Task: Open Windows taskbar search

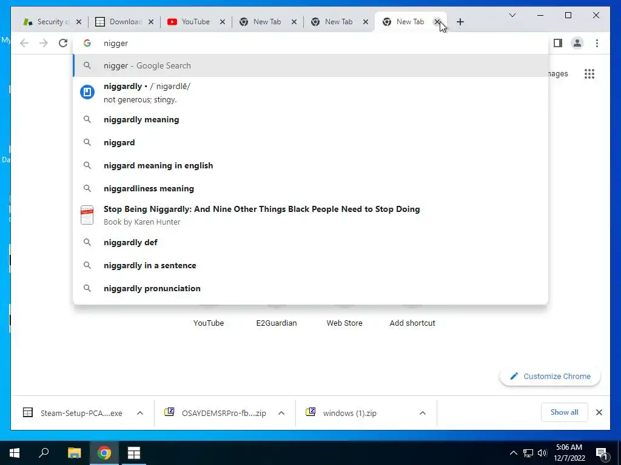Action: [44, 453]
